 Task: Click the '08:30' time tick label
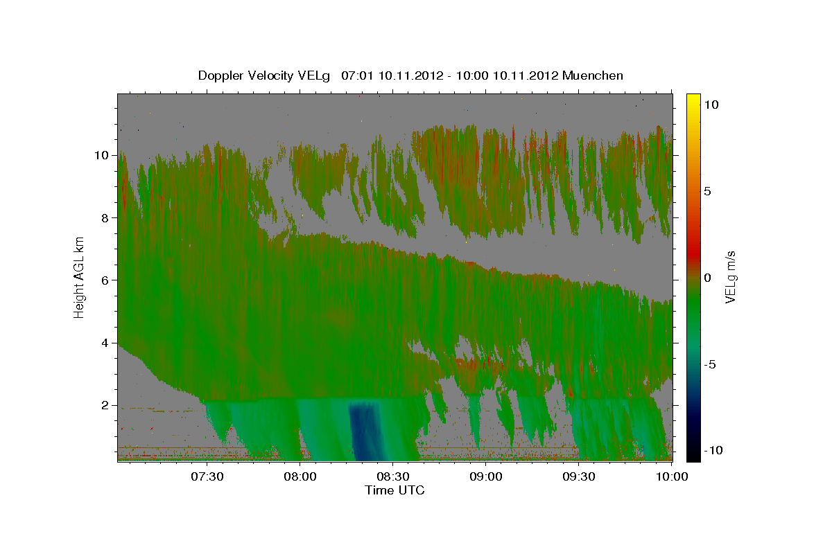[393, 476]
